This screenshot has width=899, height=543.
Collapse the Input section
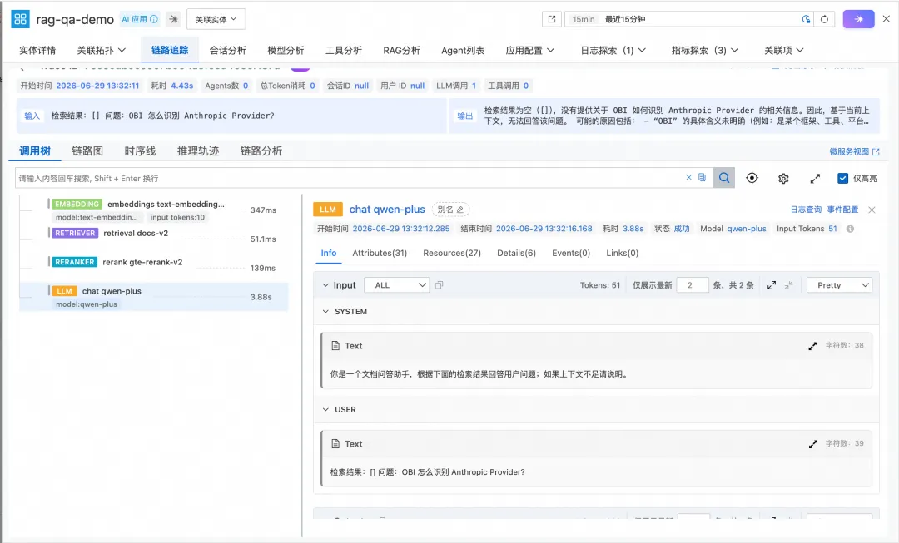(325, 284)
